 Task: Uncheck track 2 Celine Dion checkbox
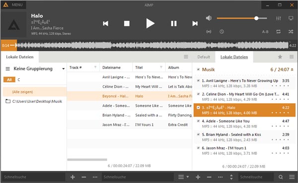[198, 94]
